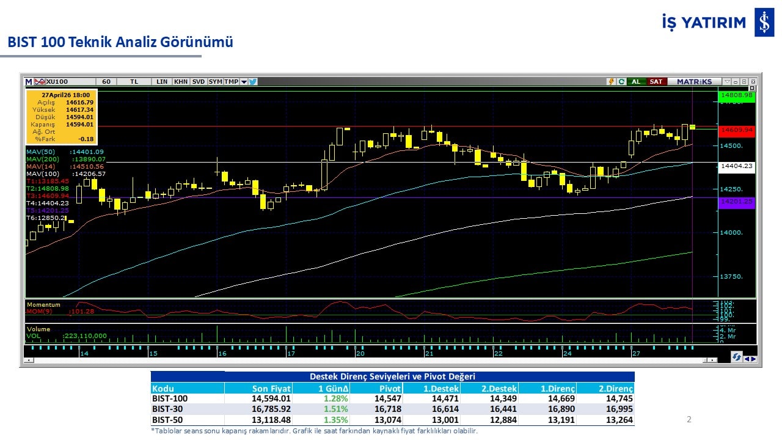This screenshot has width=782, height=440.
Task: Click the left navigation arrow at chart bottom right
Action: click(x=747, y=359)
